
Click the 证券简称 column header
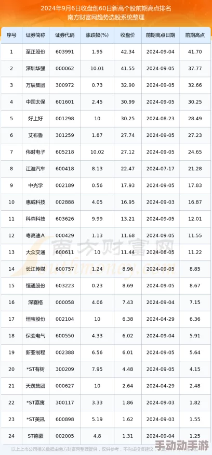pos(36,35)
